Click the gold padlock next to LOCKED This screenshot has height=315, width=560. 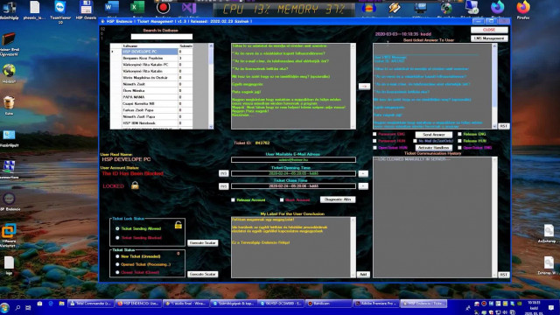coord(135,185)
